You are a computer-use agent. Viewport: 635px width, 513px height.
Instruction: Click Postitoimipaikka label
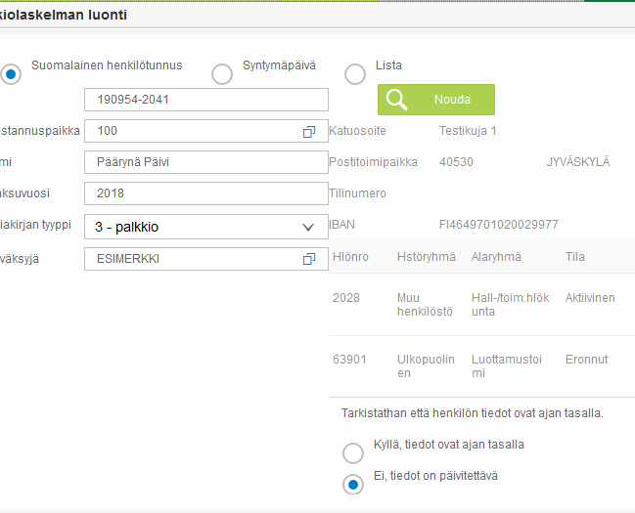tap(373, 162)
